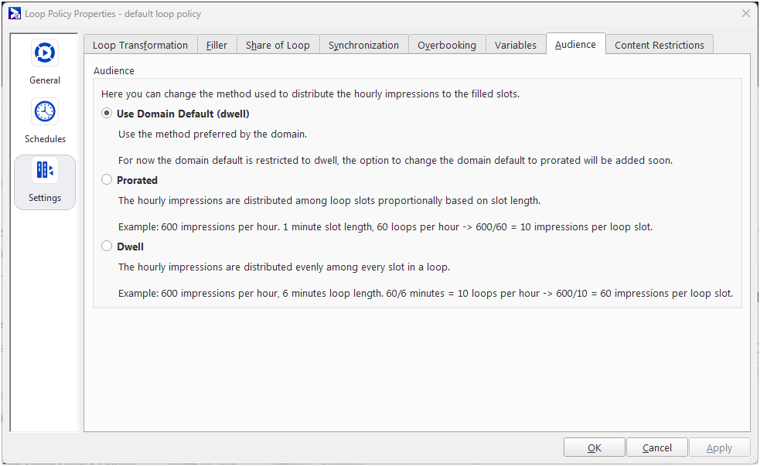Switch to the Synchronization tab
760x466 pixels.
363,45
